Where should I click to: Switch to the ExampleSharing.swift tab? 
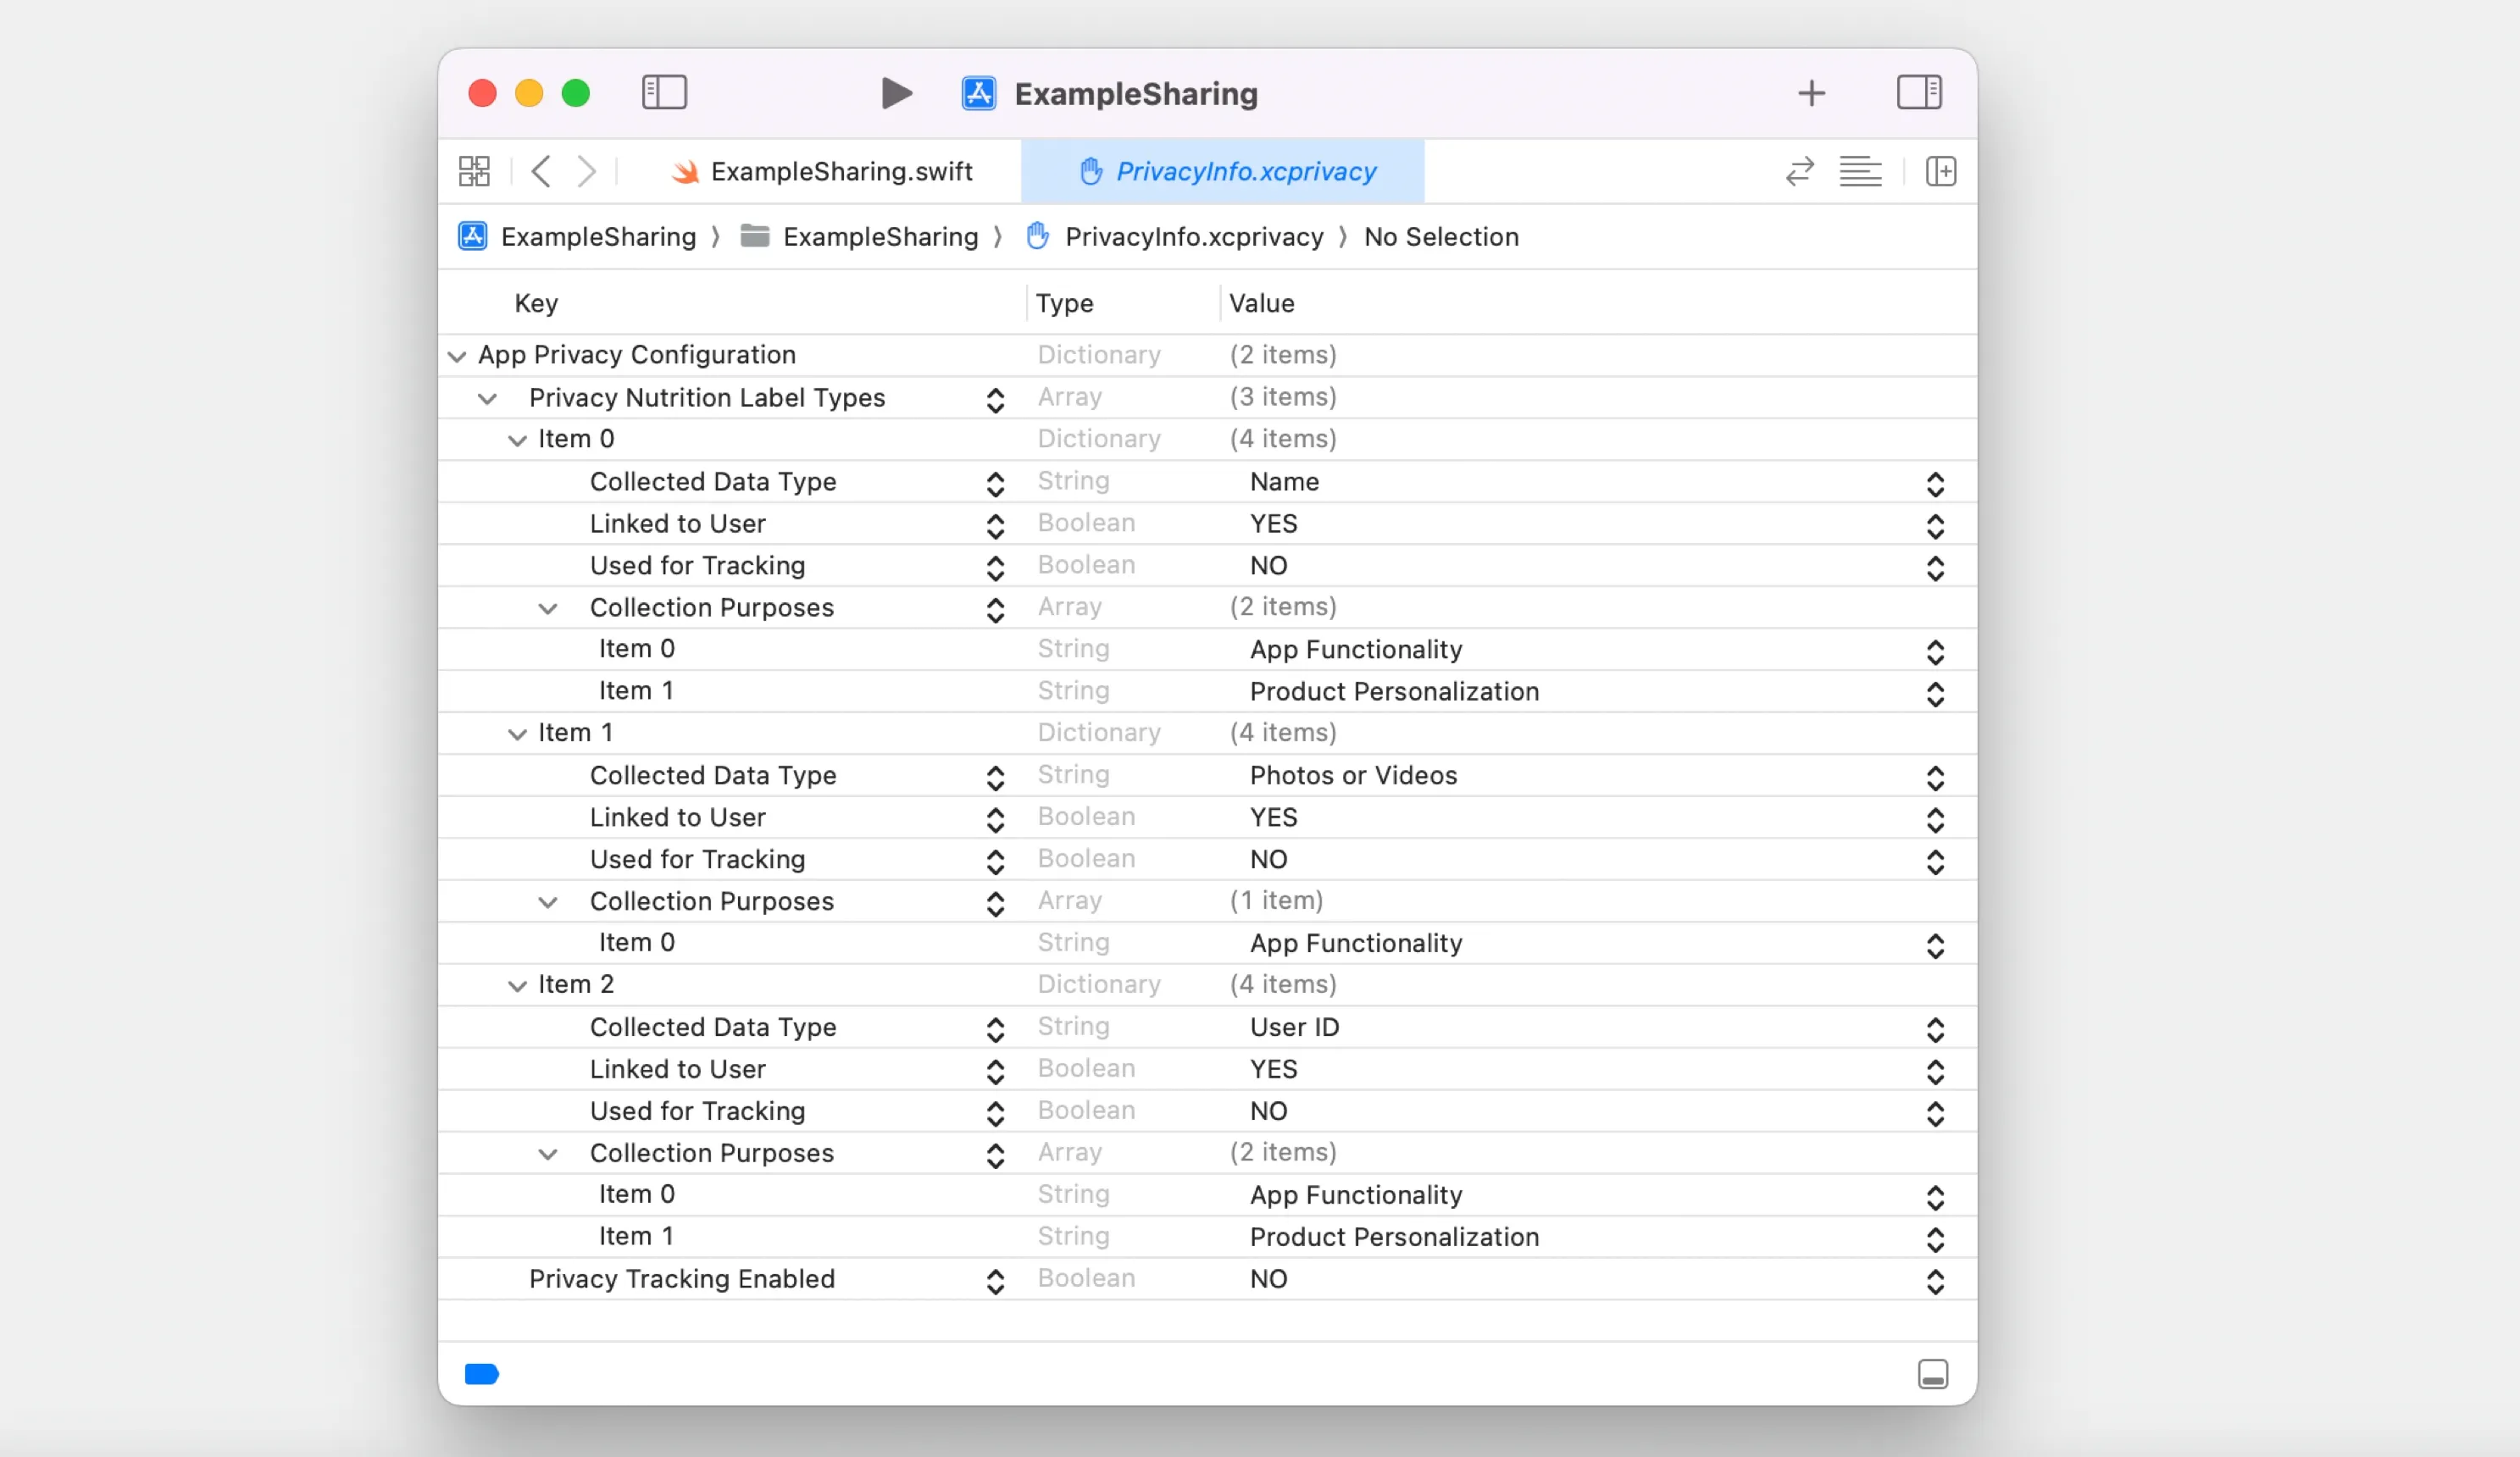click(821, 171)
